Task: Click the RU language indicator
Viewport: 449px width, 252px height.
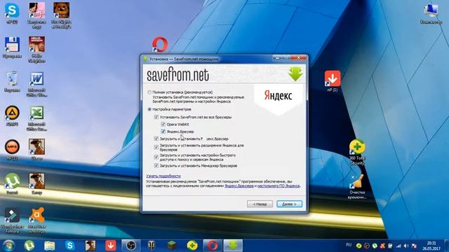Action: point(349,245)
